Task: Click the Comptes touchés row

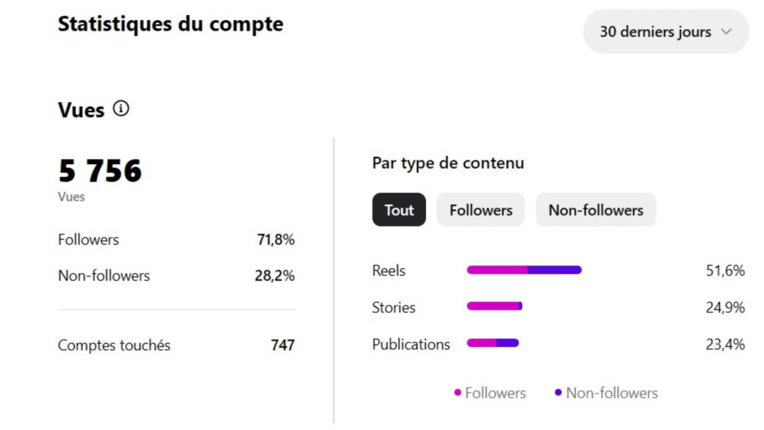Action: (x=177, y=345)
